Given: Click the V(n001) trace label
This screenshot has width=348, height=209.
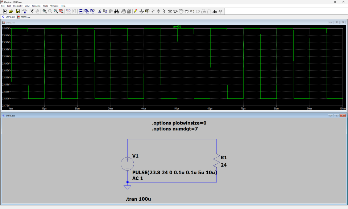Looking at the screenshot, I should (x=177, y=26).
